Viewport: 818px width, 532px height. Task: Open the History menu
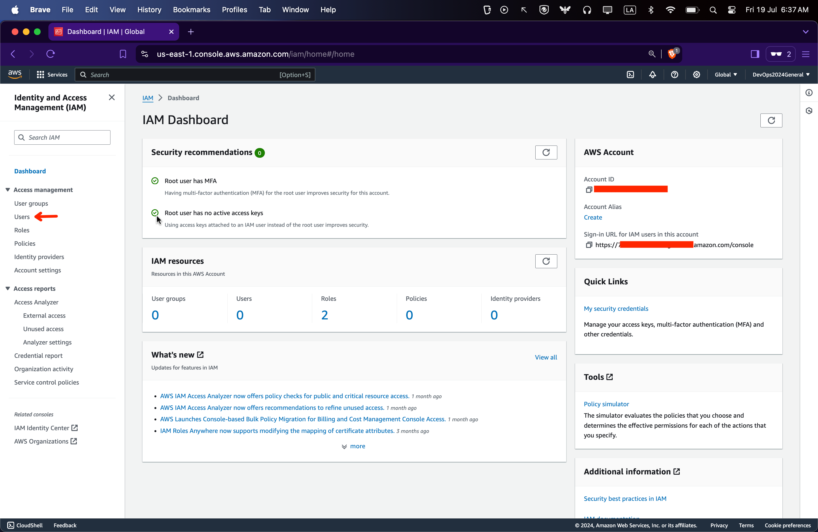(149, 10)
